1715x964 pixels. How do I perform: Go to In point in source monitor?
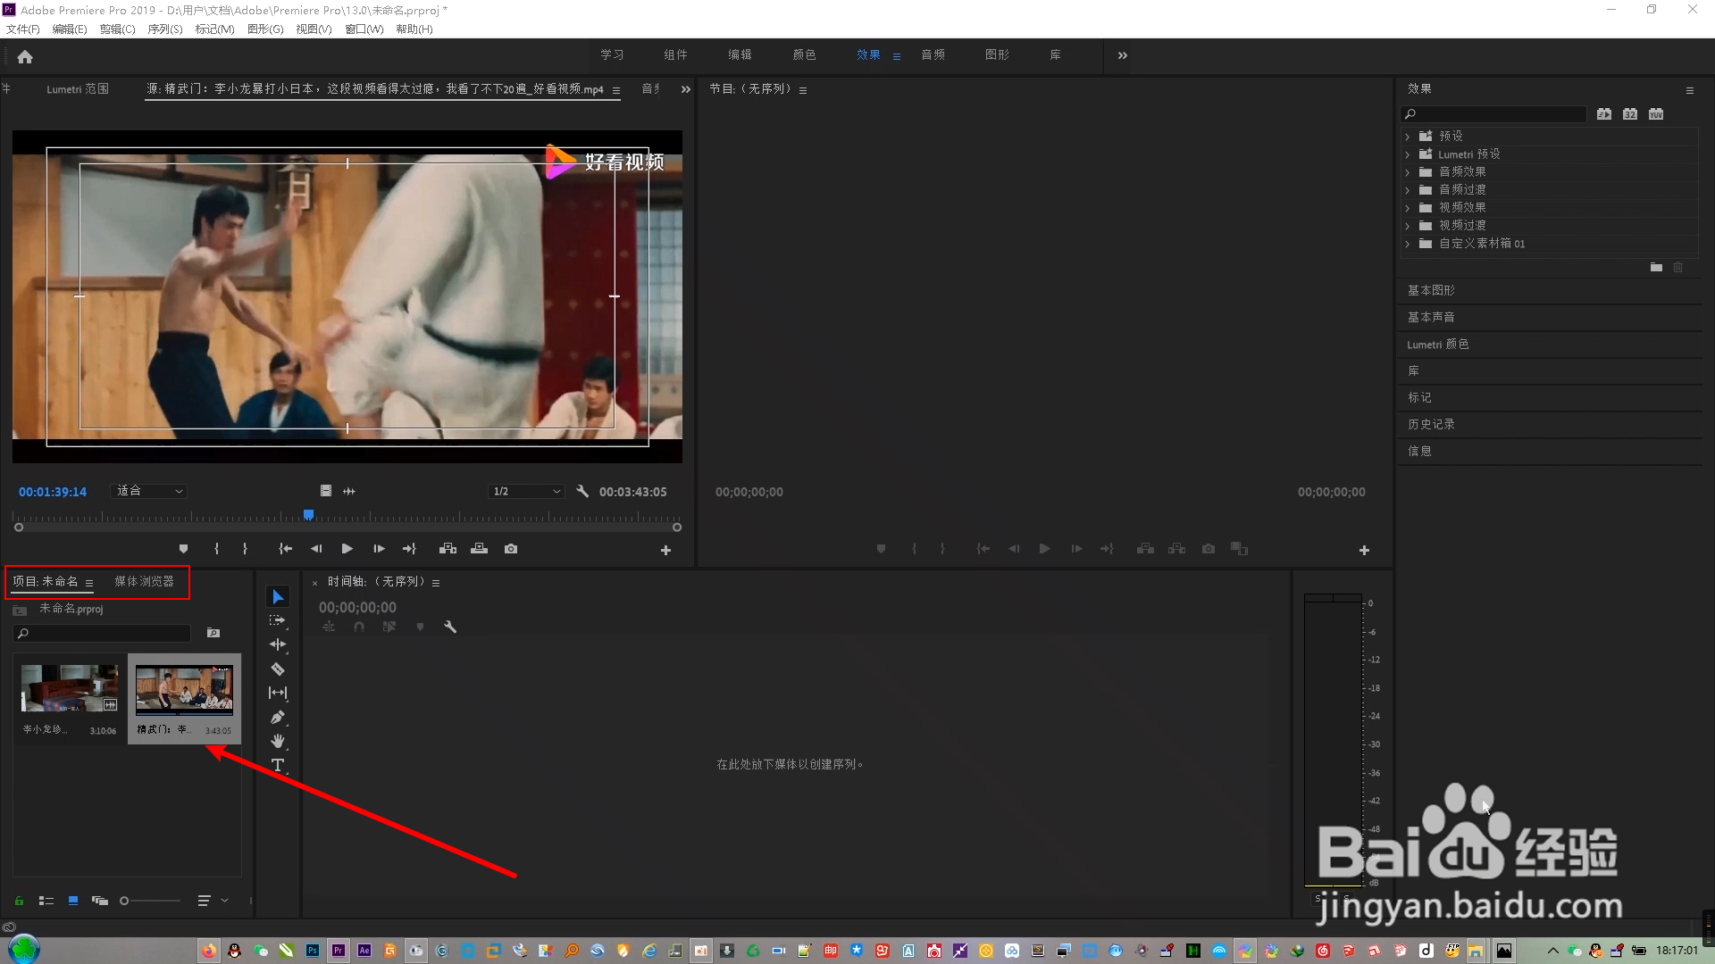pos(286,549)
